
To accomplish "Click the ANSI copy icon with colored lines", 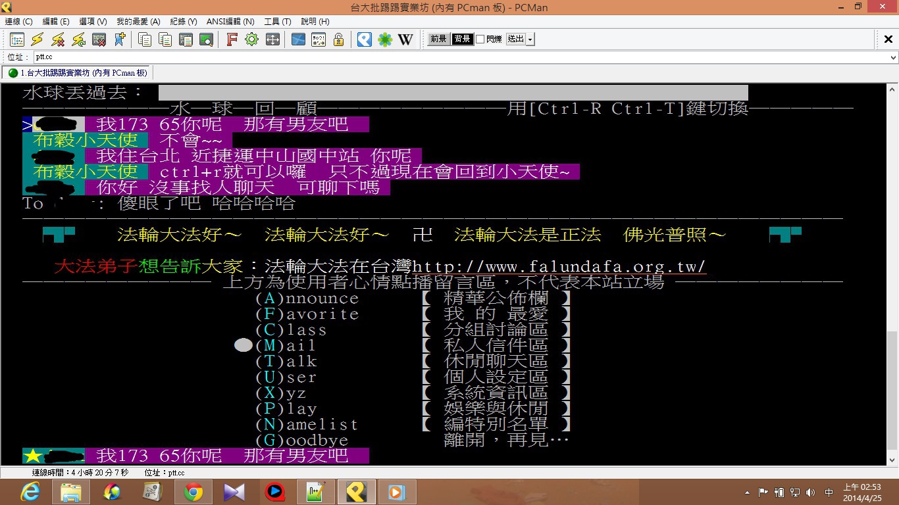I will (165, 39).
